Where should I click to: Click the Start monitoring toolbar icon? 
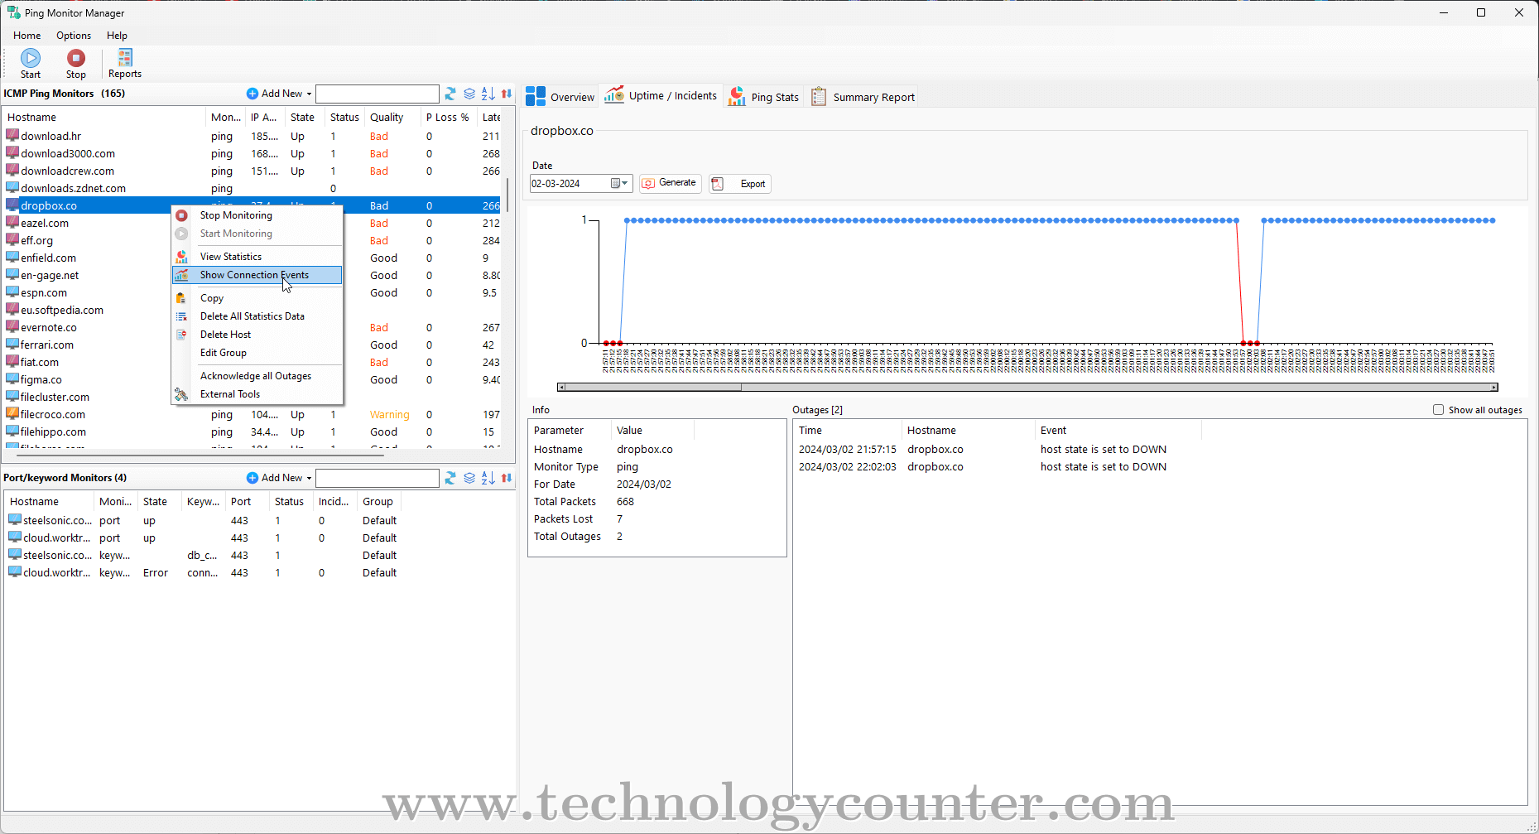[x=31, y=58]
